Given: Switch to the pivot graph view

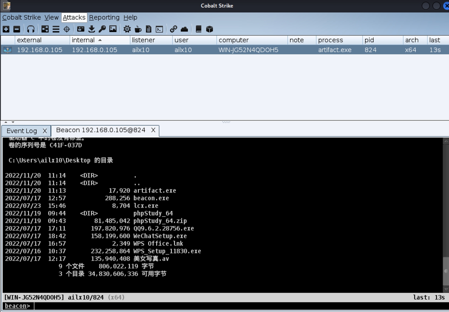Looking at the screenshot, I should pyautogui.click(x=45, y=29).
